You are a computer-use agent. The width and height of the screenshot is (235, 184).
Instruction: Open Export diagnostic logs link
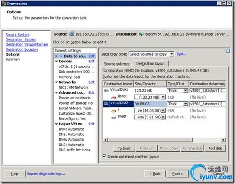click(46, 174)
